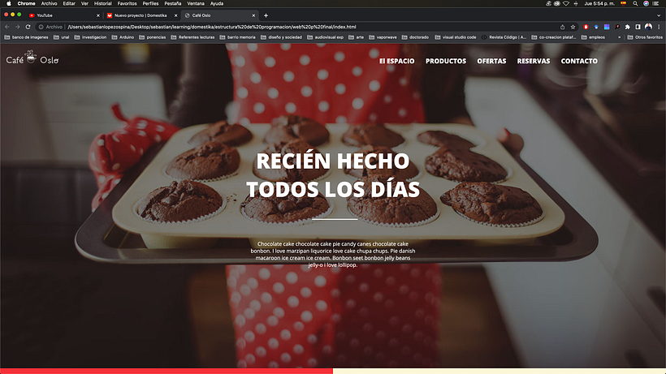
Task: Select the Café Oslo tab
Action: pos(218,15)
